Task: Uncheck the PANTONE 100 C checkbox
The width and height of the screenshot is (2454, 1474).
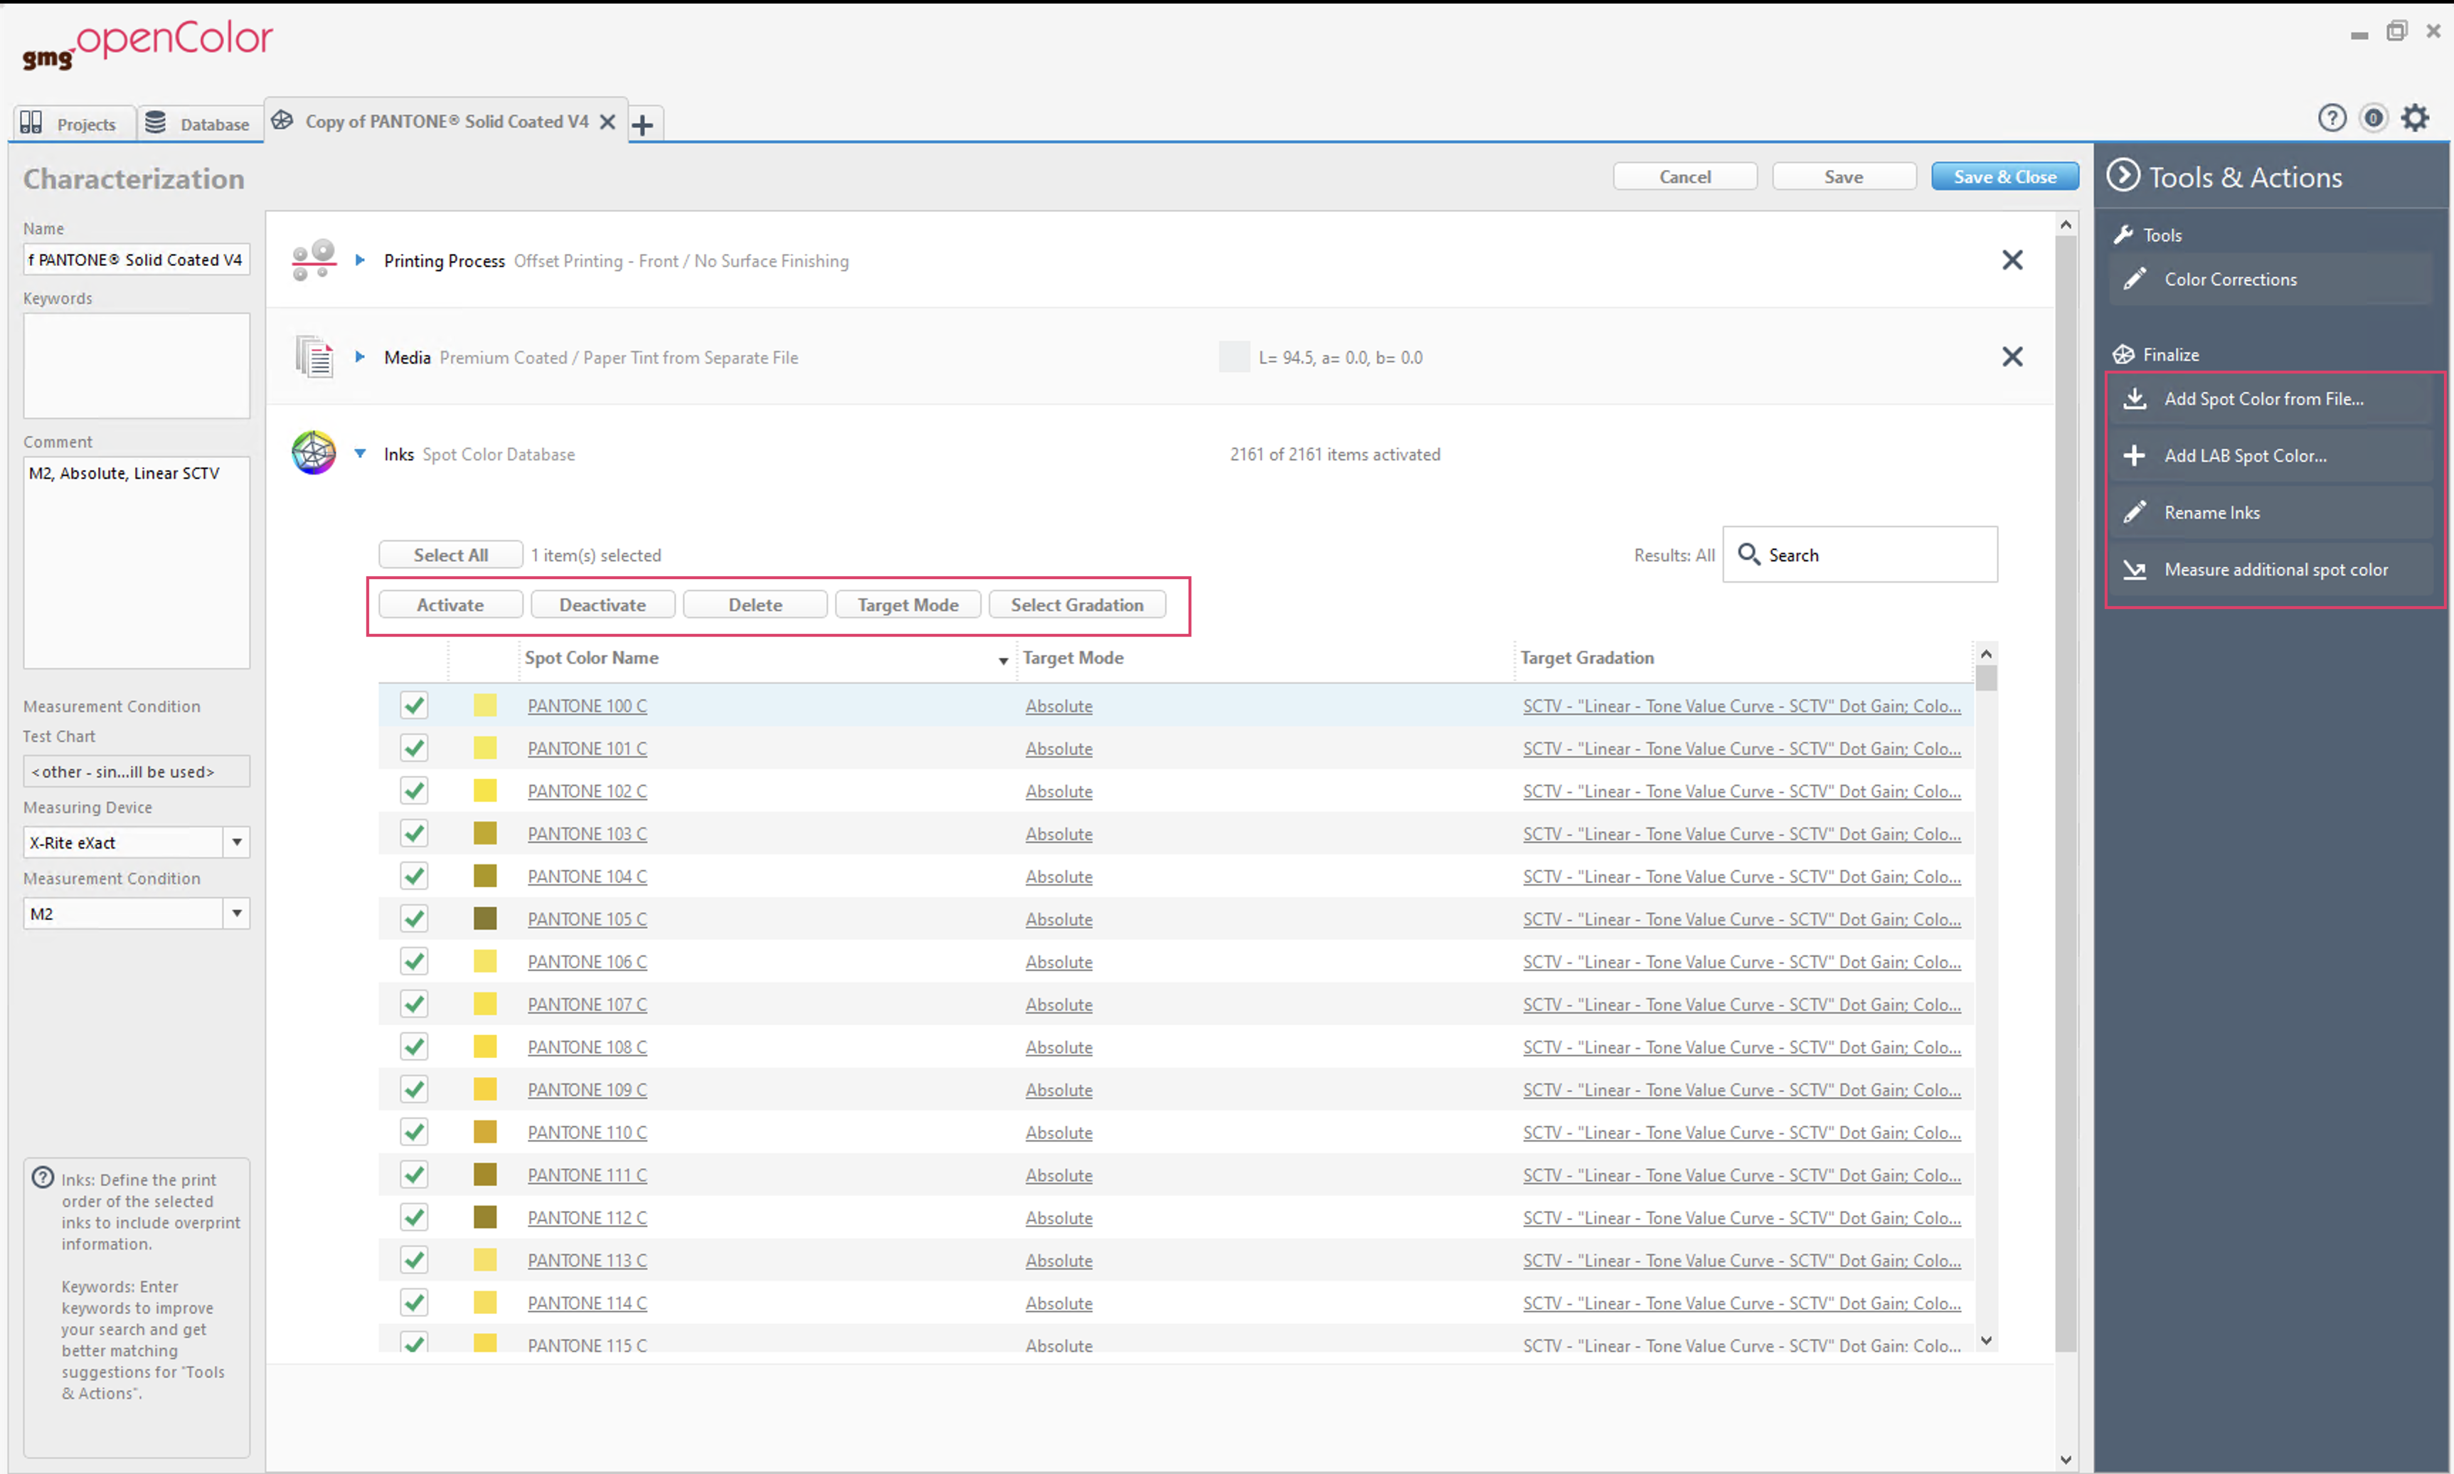Action: [x=414, y=705]
